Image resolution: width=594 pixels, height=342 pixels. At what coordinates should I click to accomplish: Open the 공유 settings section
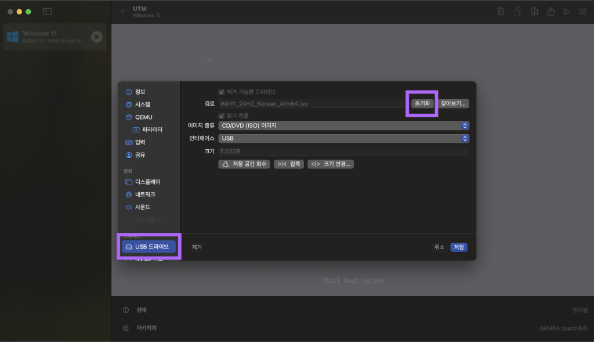(x=135, y=154)
